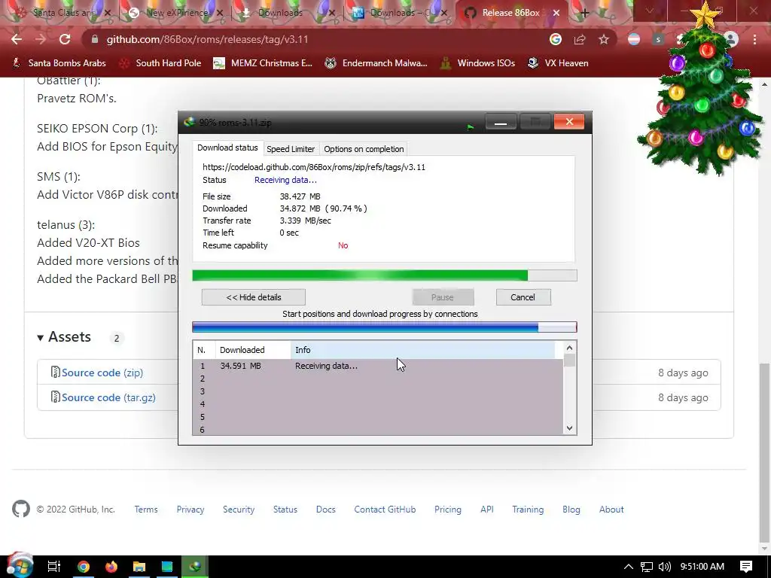Open network status tray icon
Screen dimensions: 771x578
pyautogui.click(x=647, y=567)
